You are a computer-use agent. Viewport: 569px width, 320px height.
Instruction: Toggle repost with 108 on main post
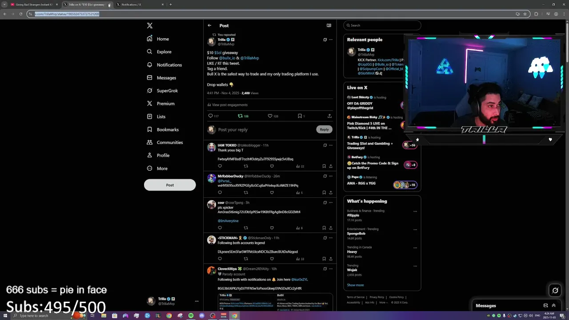tap(243, 116)
